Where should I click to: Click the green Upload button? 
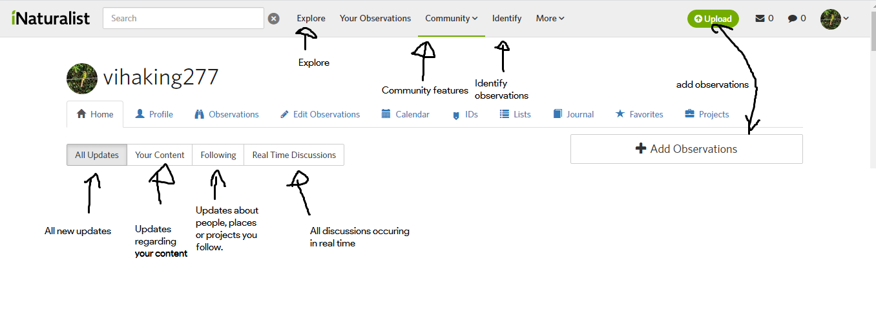click(713, 19)
